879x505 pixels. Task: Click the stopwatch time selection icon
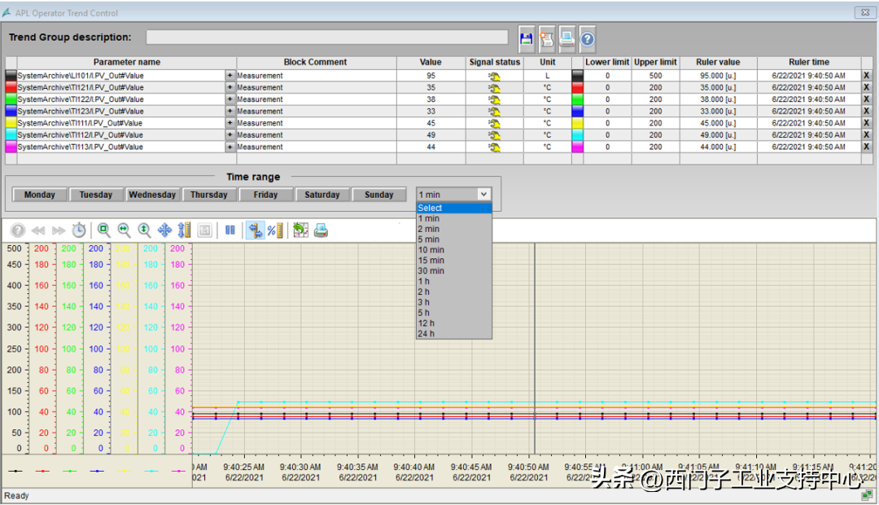pyautogui.click(x=79, y=231)
